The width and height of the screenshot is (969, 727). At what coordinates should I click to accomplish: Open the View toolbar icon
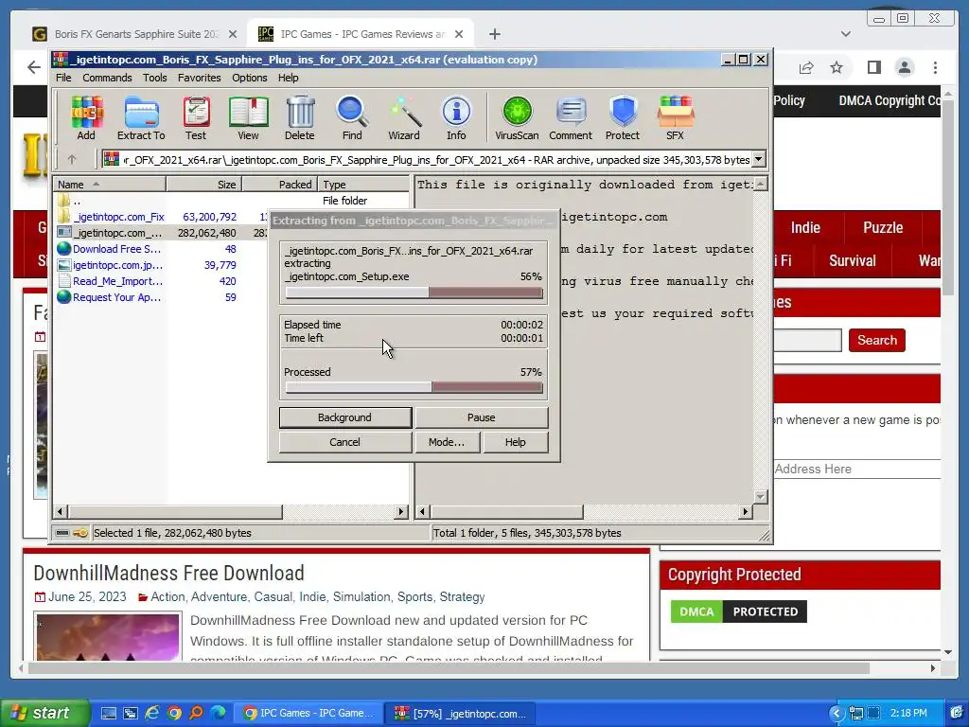pos(248,118)
